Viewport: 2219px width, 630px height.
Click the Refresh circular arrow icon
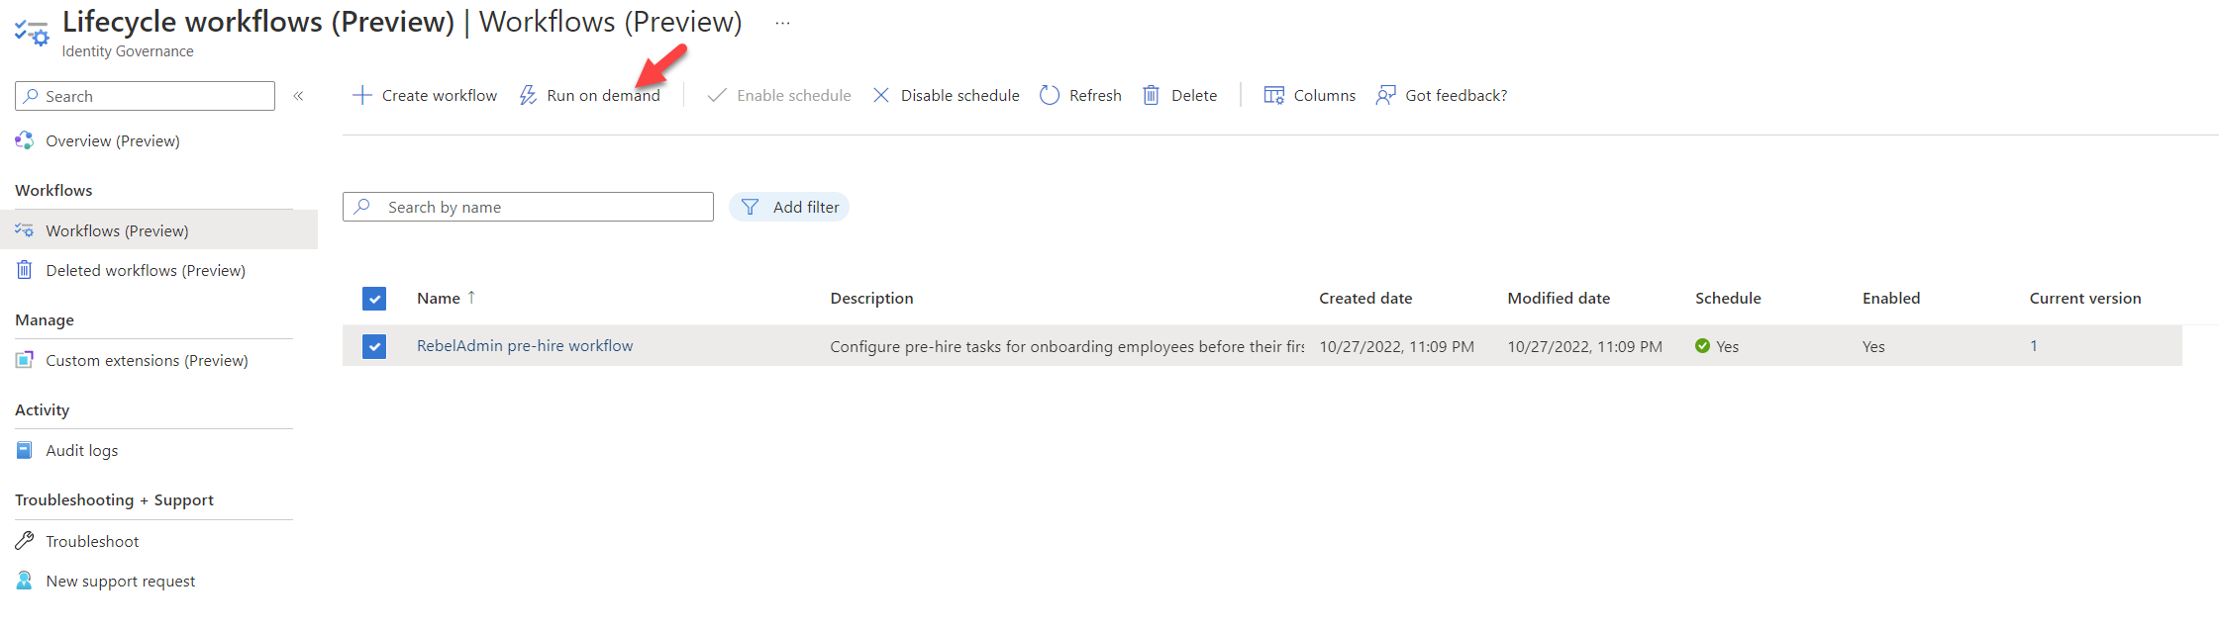1050,95
